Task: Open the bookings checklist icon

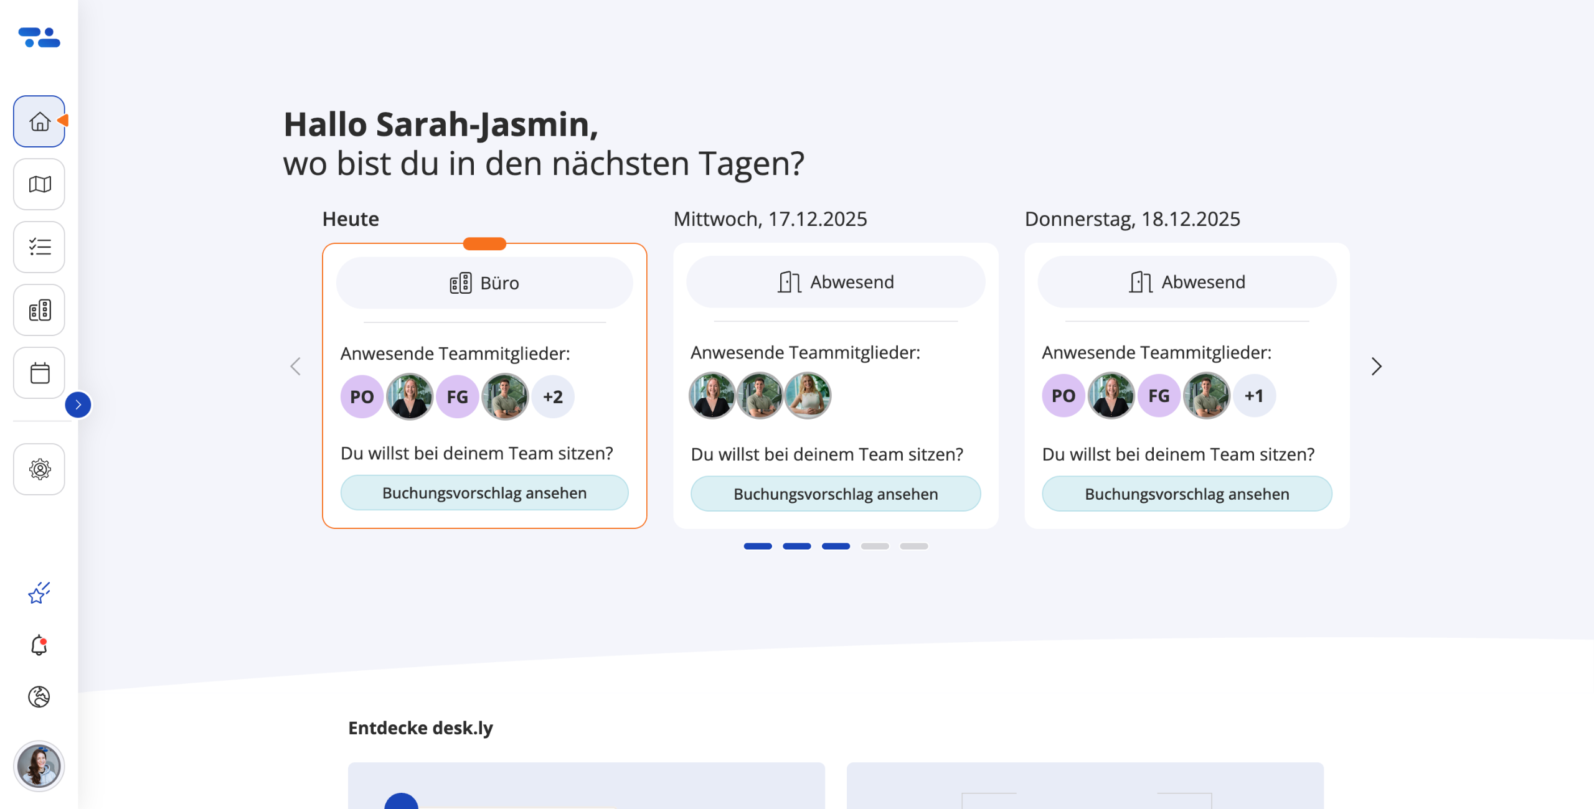Action: click(x=39, y=247)
